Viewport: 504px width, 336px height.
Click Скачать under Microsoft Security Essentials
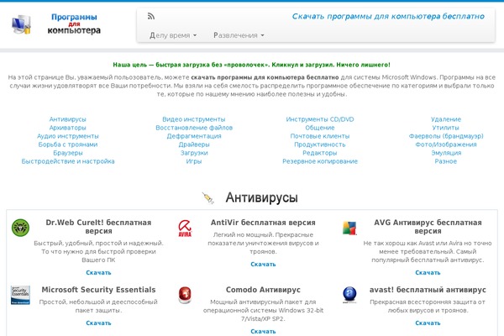(x=98, y=323)
